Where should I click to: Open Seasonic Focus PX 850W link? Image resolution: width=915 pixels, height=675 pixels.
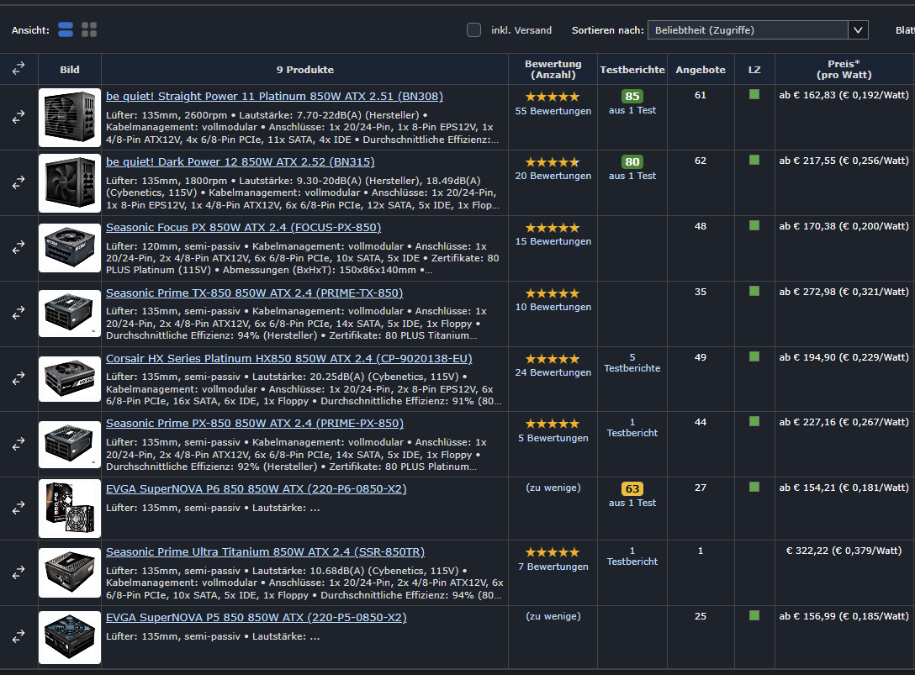click(x=243, y=227)
